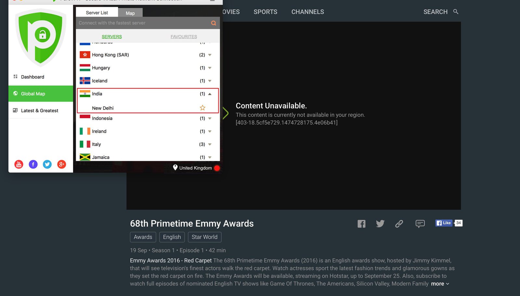Switch to Server List tab
The width and height of the screenshot is (520, 296).
(x=97, y=12)
